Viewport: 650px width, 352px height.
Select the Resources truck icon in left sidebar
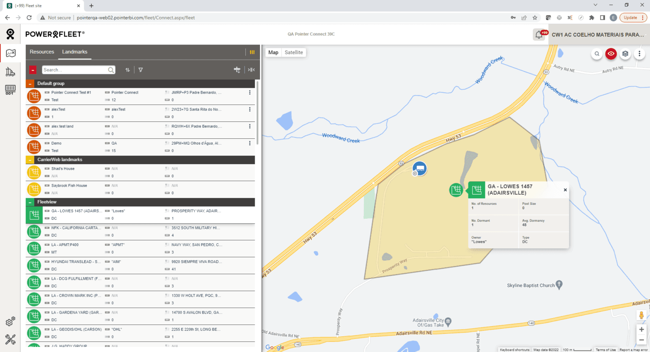(11, 71)
